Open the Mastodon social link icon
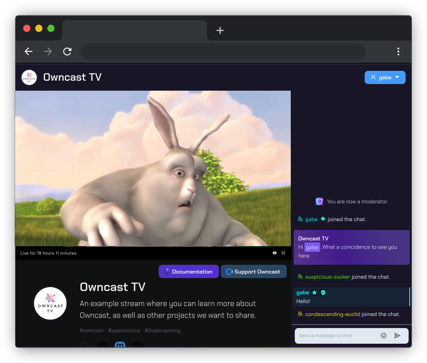The image size is (427, 363). [x=120, y=345]
